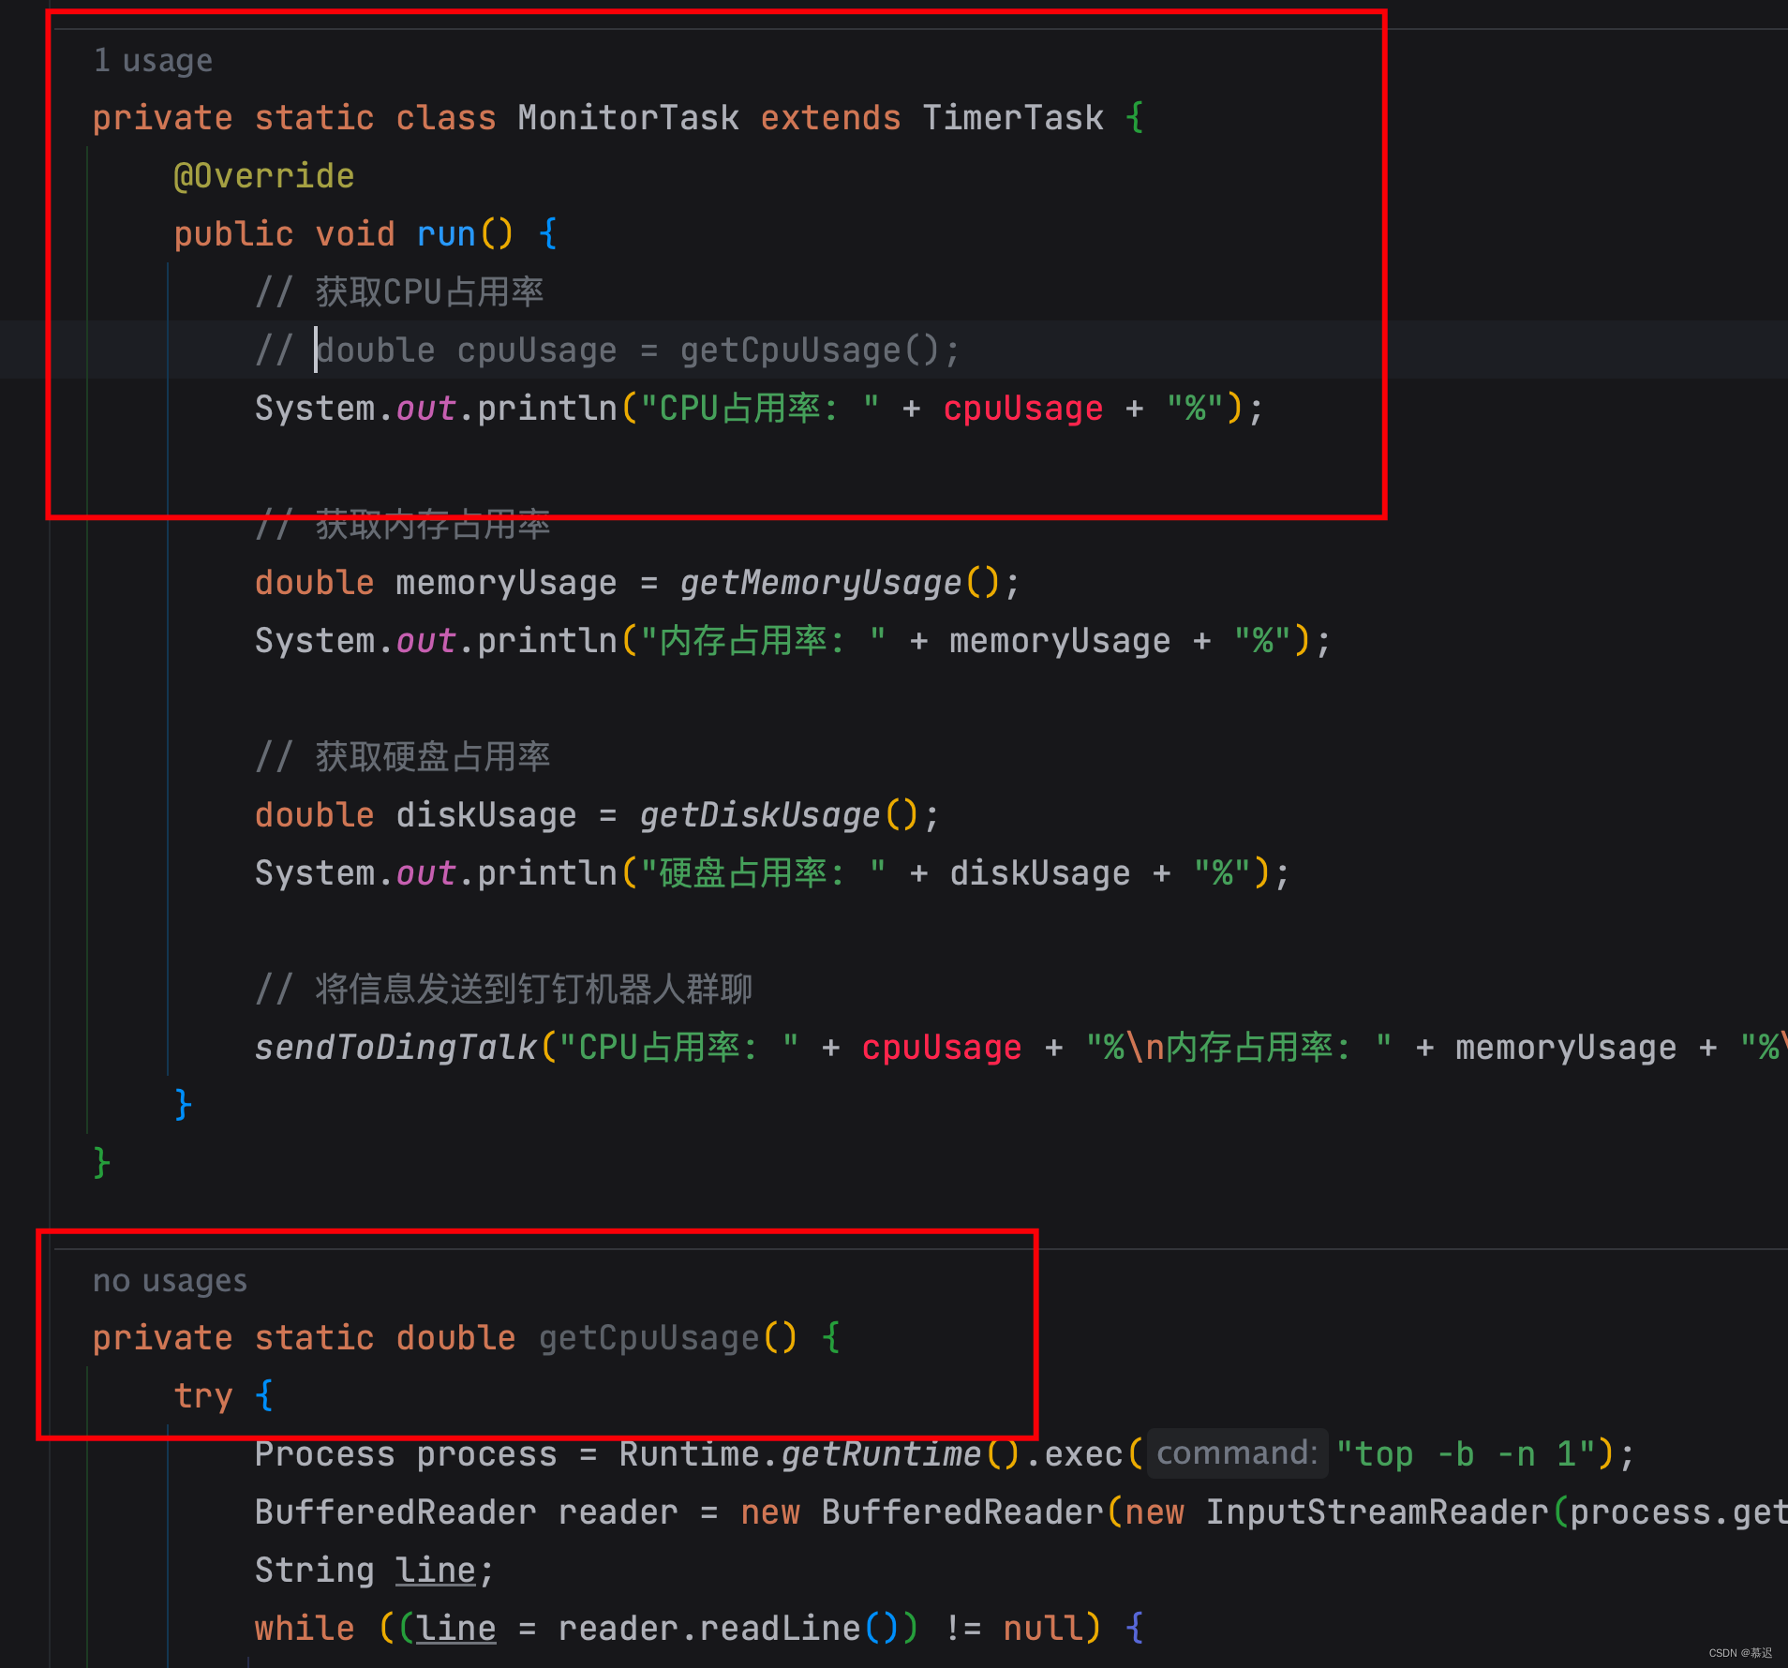Click the comment '// 获取硬盘占用率'
This screenshot has height=1668, width=1788.
[x=403, y=757]
